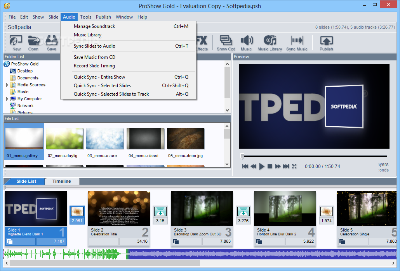Play the slideshow preview
Screen dimensions: 400x271
click(261, 166)
